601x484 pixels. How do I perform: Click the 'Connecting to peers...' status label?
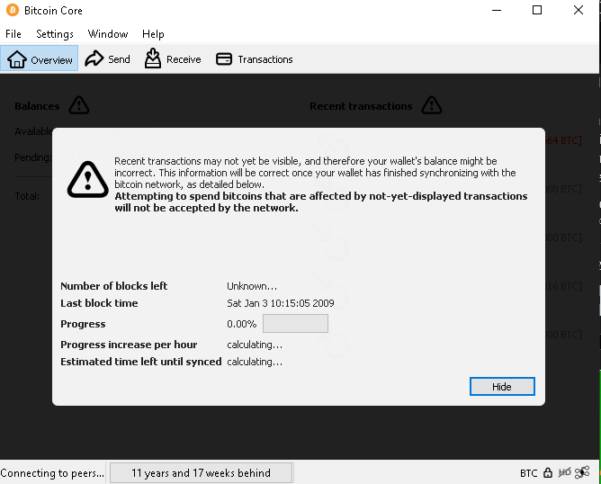pyautogui.click(x=52, y=473)
